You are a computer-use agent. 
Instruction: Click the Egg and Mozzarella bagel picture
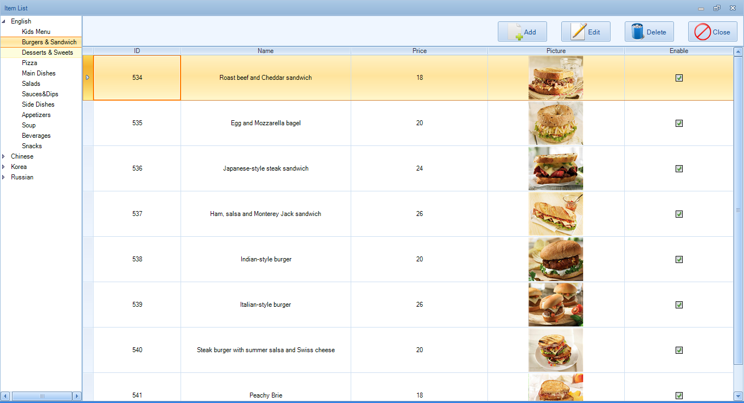pyautogui.click(x=555, y=123)
